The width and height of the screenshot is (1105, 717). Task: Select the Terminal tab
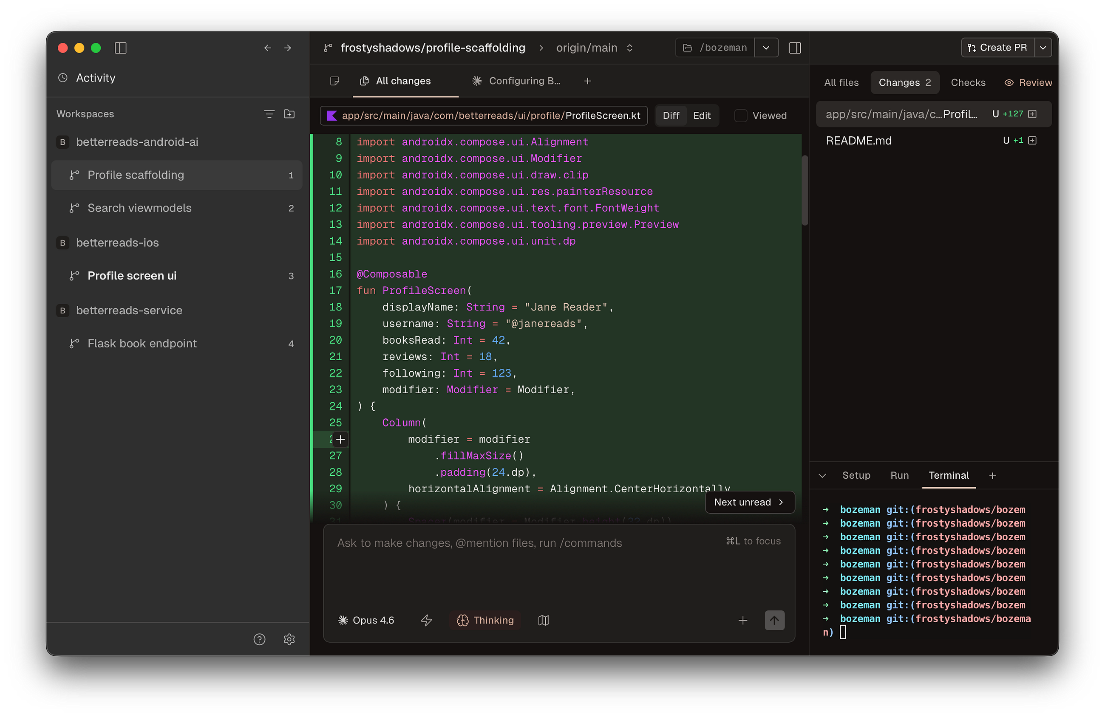coord(948,476)
